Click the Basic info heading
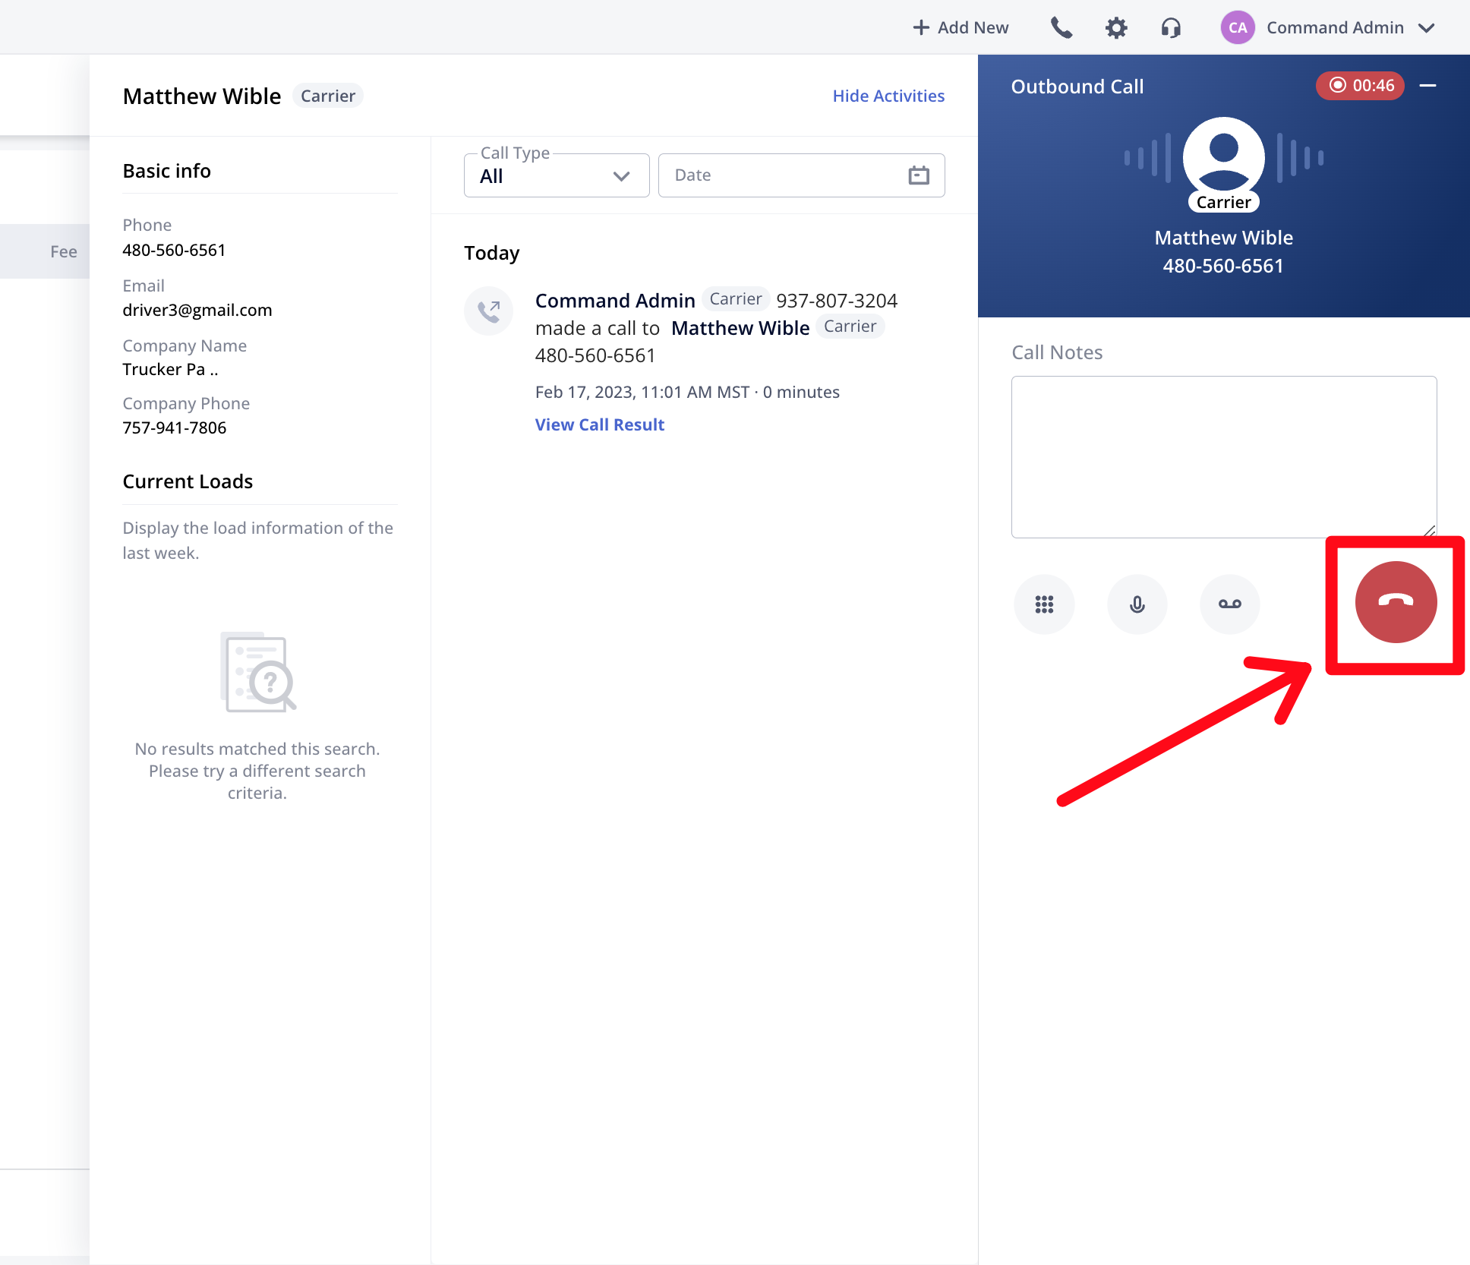This screenshot has width=1470, height=1265. [x=167, y=171]
